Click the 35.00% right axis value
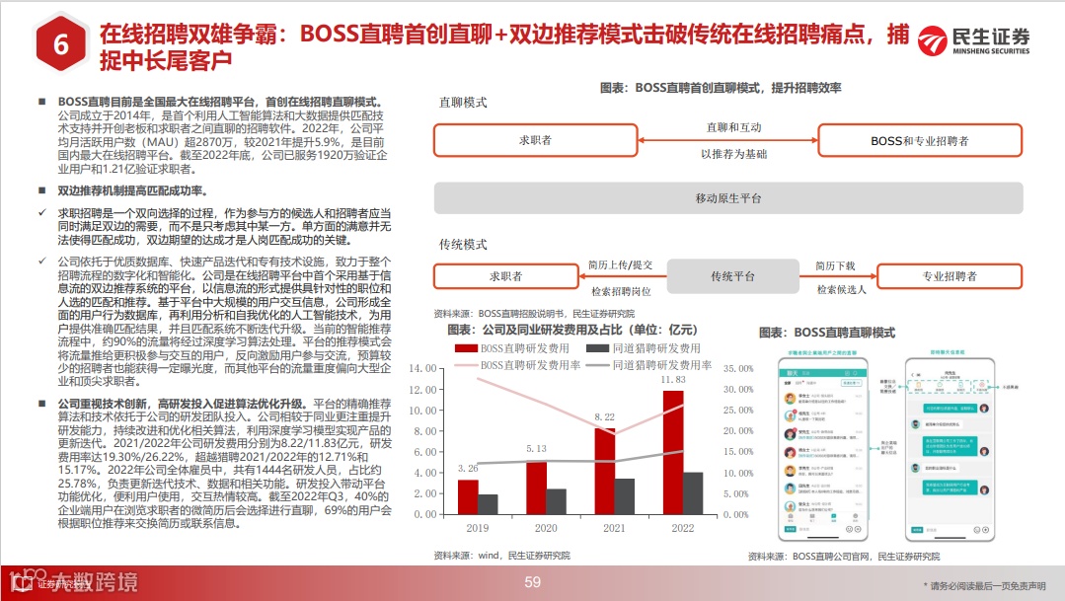Viewport: 1065px width, 601px height. point(738,368)
